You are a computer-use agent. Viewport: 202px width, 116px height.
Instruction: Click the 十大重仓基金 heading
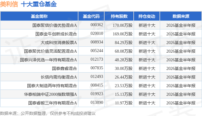(x=39, y=4)
